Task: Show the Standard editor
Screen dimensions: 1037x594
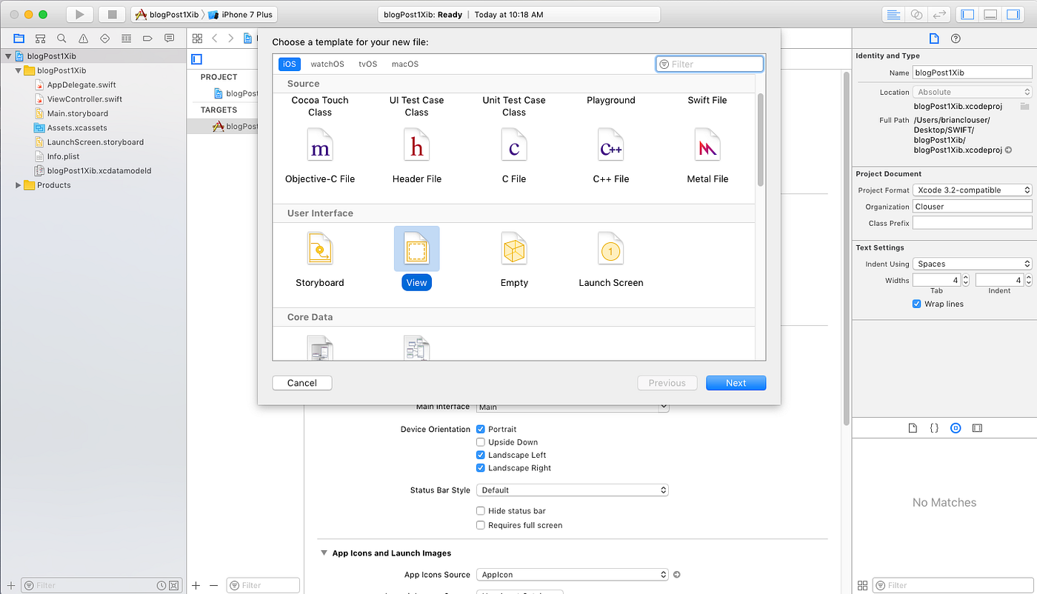Action: point(893,14)
